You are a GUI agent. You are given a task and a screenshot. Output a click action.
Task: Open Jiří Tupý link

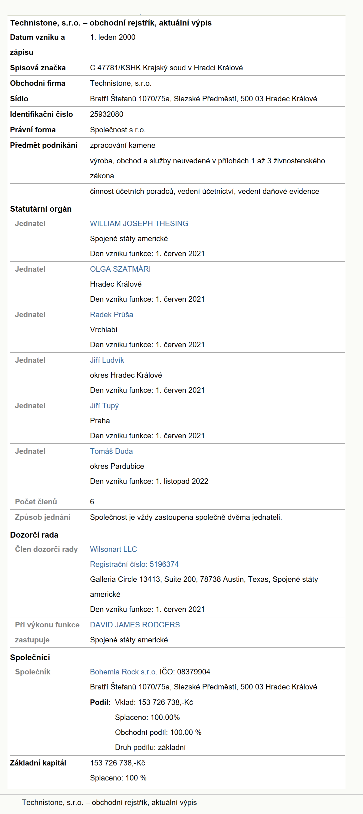[x=104, y=405]
